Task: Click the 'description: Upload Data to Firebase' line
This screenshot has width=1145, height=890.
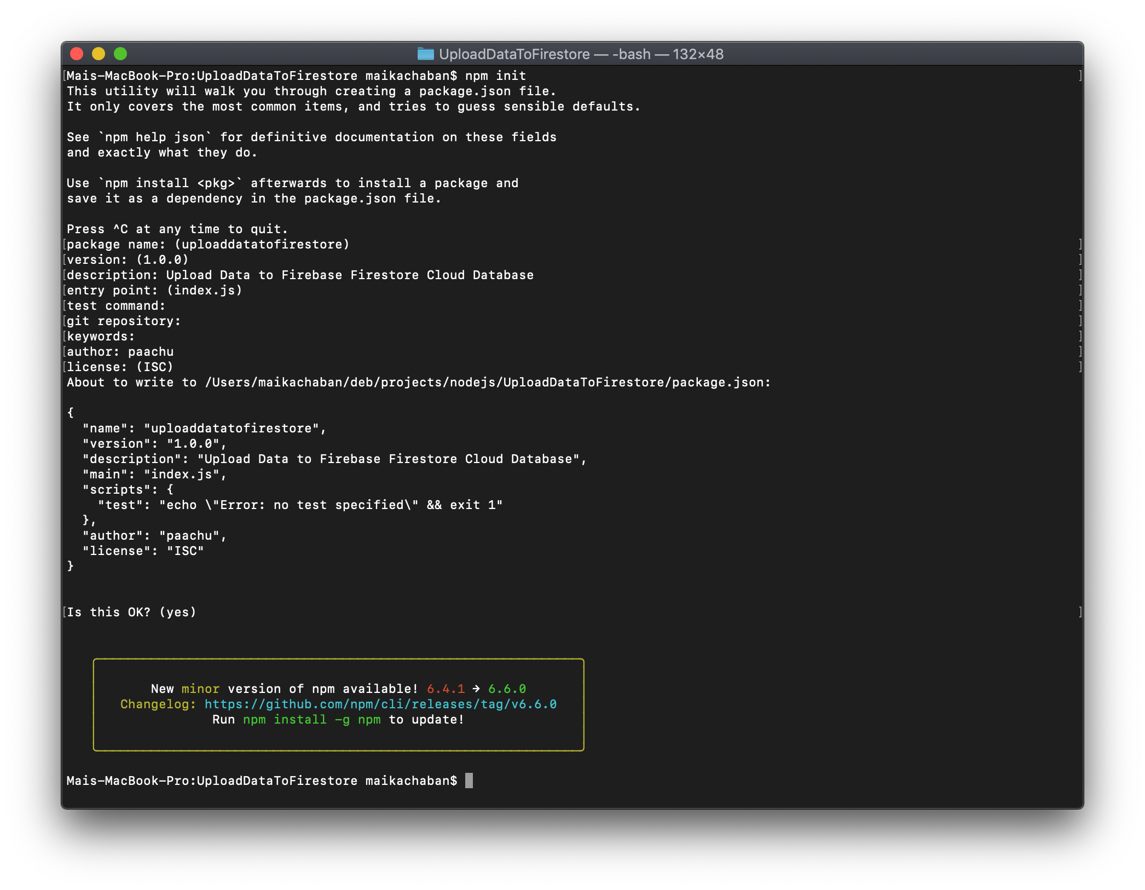Action: [300, 275]
